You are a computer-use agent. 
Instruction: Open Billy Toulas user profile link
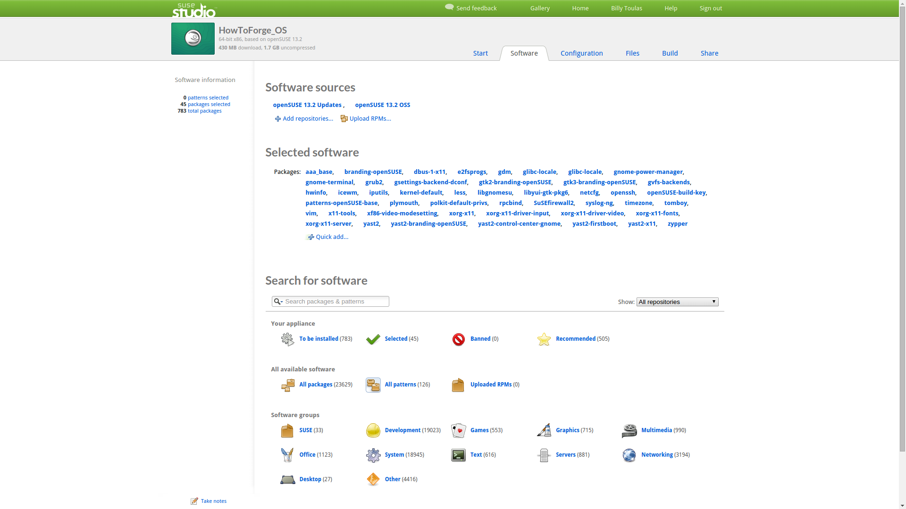pos(627,8)
